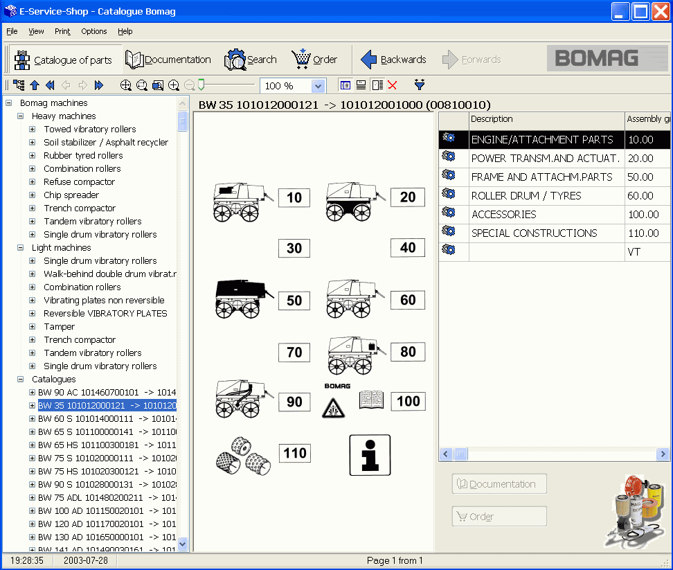Click the tree structure icon

tap(19, 85)
